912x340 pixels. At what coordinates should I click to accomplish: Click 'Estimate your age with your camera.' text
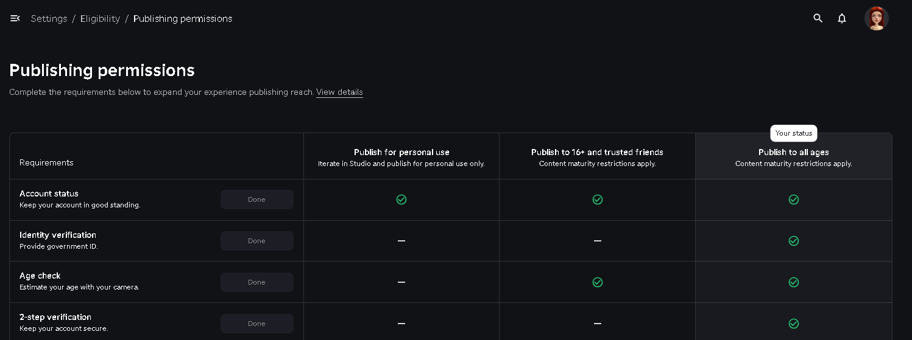pyautogui.click(x=79, y=287)
